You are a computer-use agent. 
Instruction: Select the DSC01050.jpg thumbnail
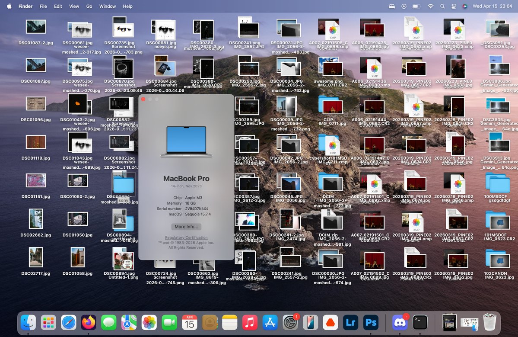coord(78,219)
